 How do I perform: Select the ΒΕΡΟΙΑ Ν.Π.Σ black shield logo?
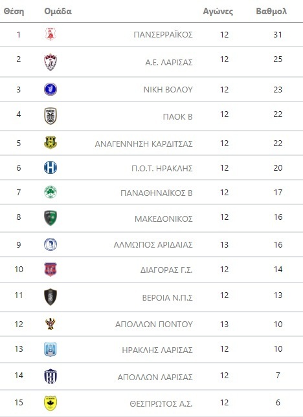pyautogui.click(x=50, y=297)
